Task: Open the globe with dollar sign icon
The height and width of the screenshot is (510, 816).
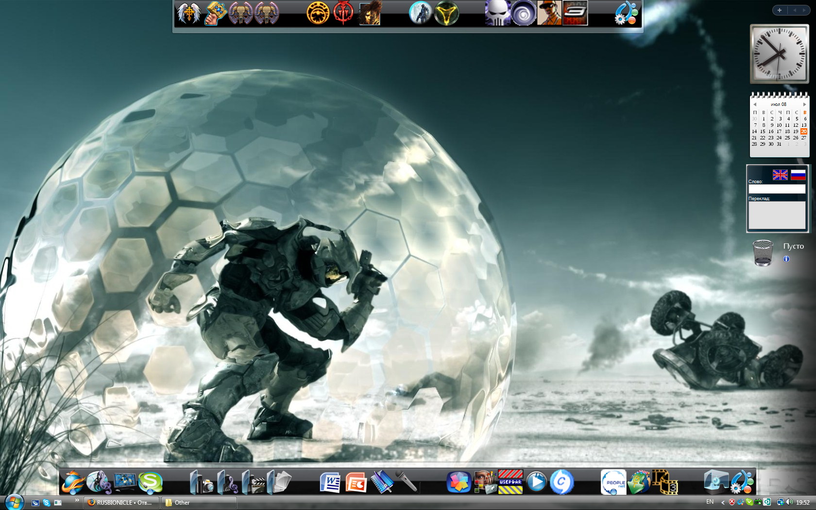Action: coord(639,482)
